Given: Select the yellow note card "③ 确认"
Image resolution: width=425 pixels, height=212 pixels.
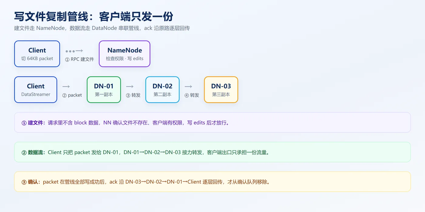Looking at the screenshot, I should (x=212, y=182).
